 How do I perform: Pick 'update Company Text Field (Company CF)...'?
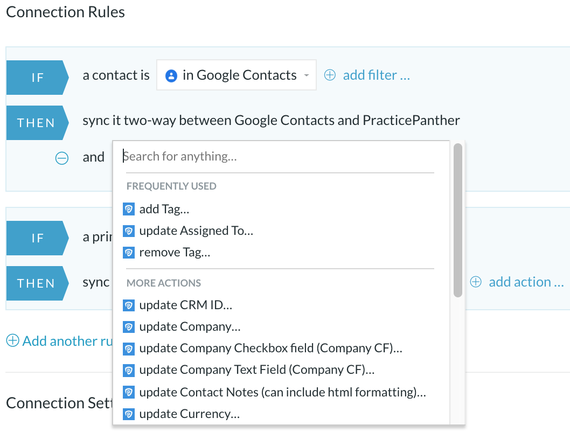click(257, 370)
